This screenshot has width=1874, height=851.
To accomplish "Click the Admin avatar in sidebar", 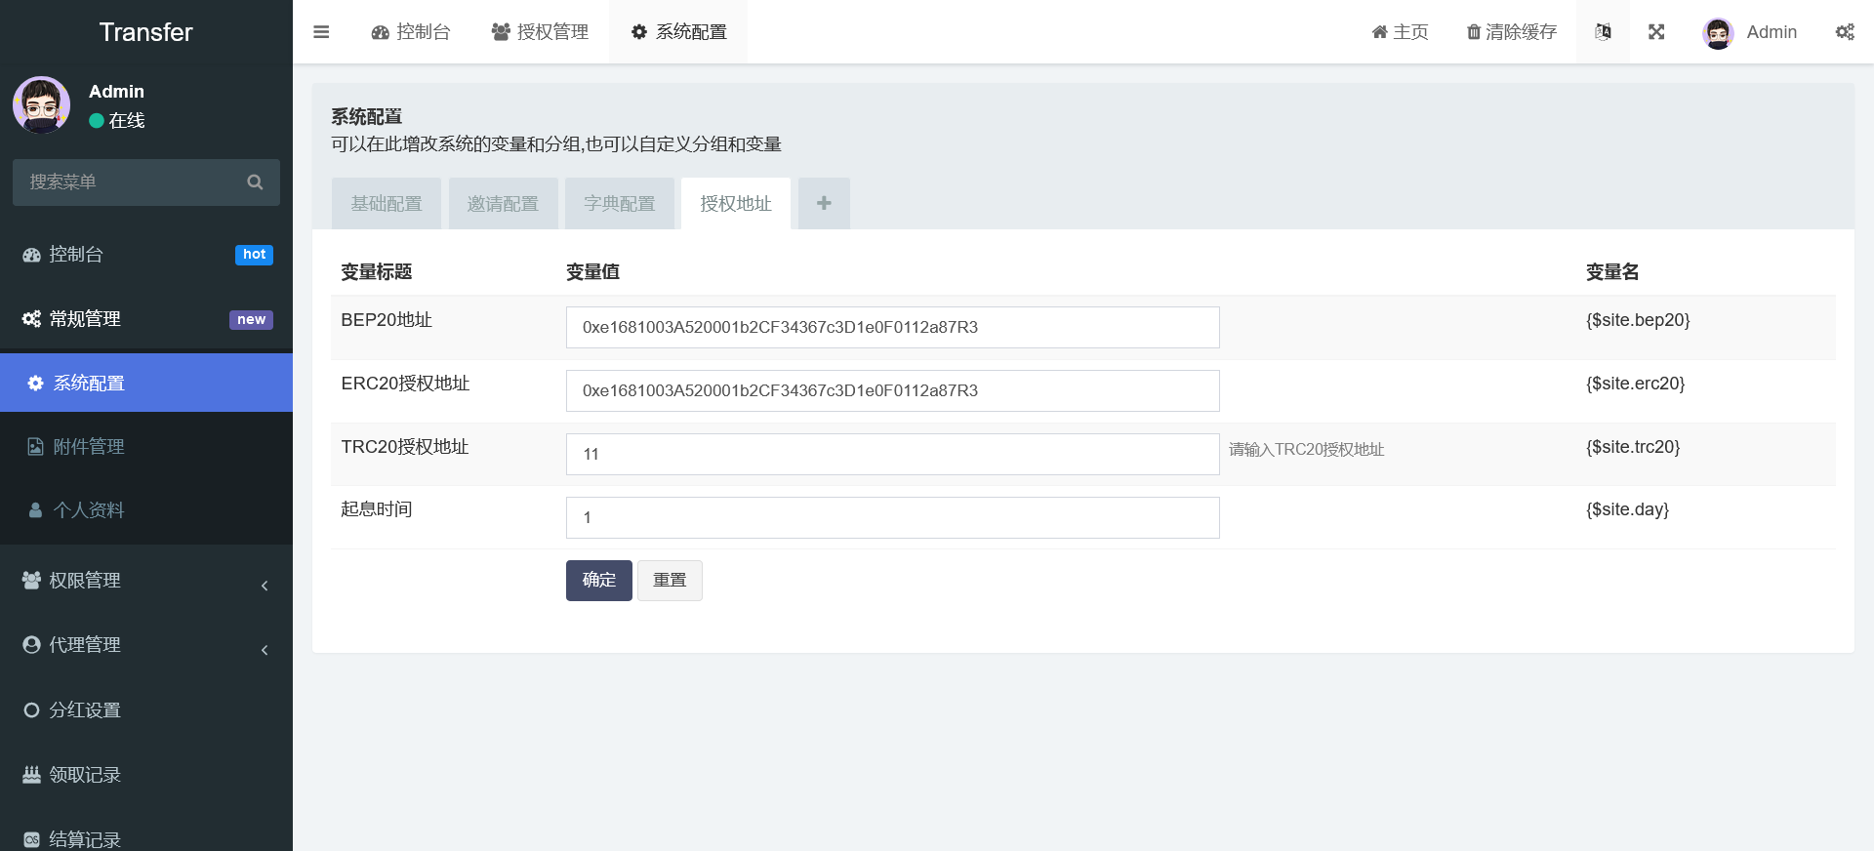I will [x=41, y=105].
